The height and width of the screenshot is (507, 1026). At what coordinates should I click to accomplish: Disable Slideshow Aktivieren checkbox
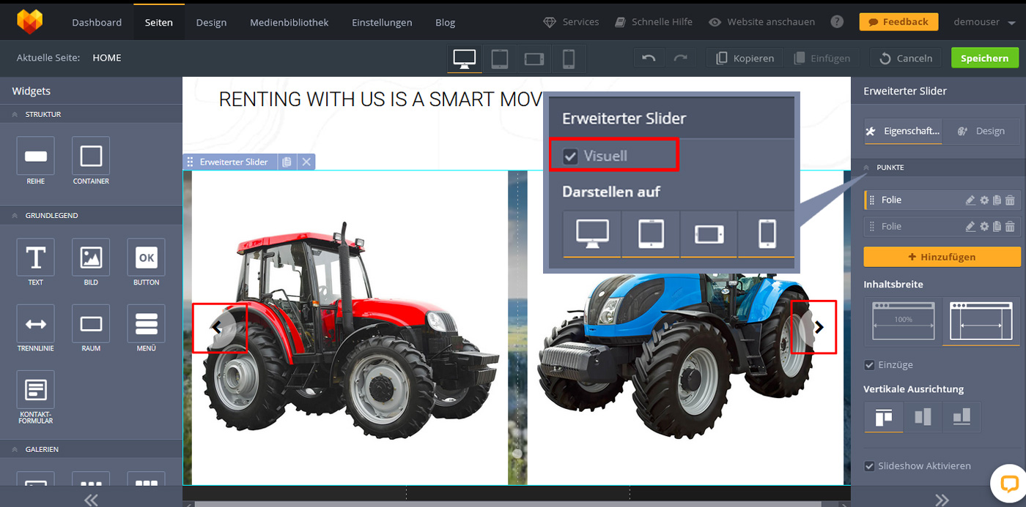coord(870,466)
